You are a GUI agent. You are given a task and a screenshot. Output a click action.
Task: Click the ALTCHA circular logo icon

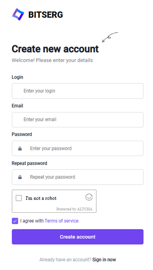89,197
